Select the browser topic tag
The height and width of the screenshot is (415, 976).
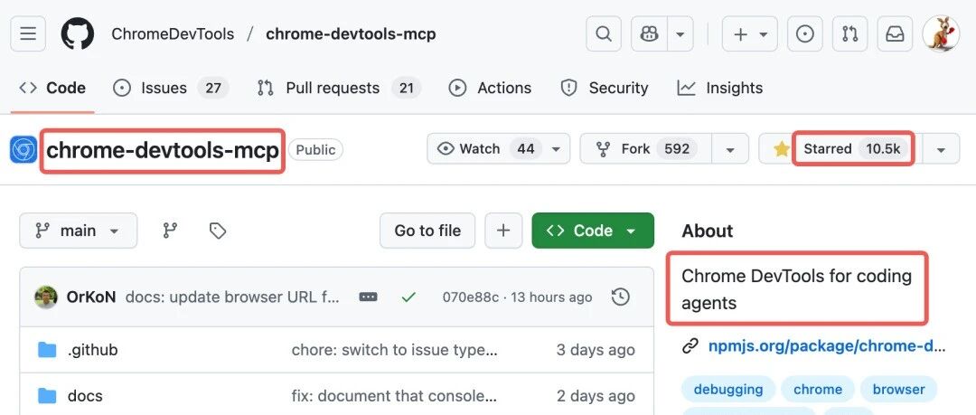899,390
